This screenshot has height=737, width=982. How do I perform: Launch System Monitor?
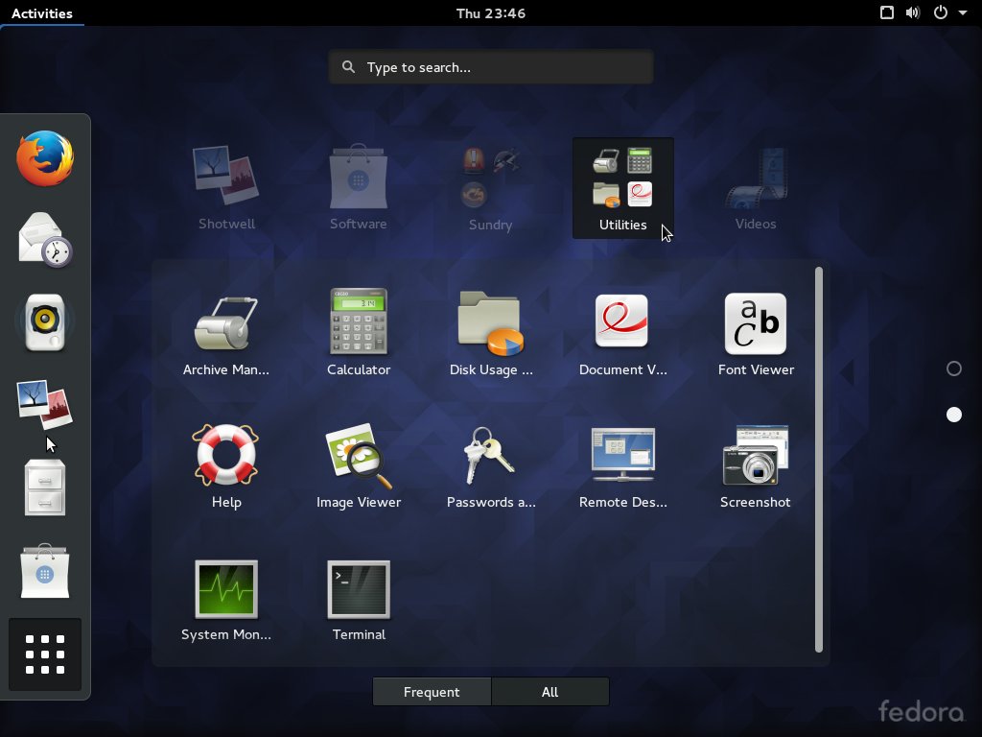pos(226,595)
